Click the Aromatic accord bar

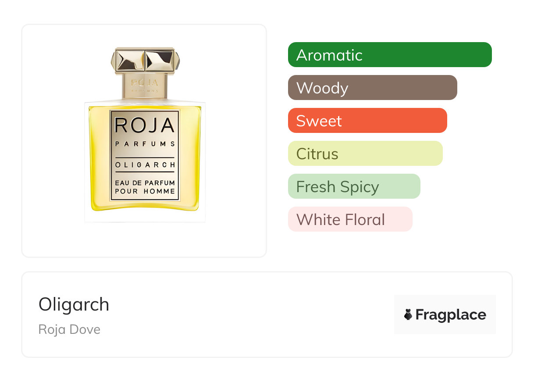pyautogui.click(x=390, y=55)
